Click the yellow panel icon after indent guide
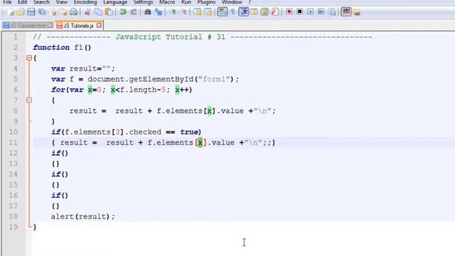 coord(254,12)
